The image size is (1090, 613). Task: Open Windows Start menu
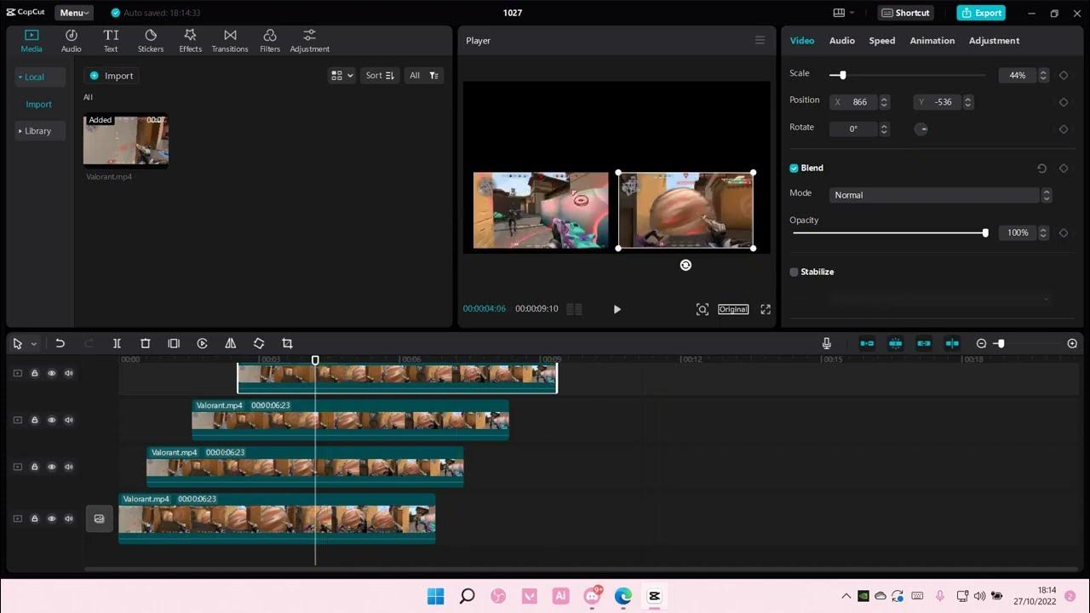(x=435, y=596)
